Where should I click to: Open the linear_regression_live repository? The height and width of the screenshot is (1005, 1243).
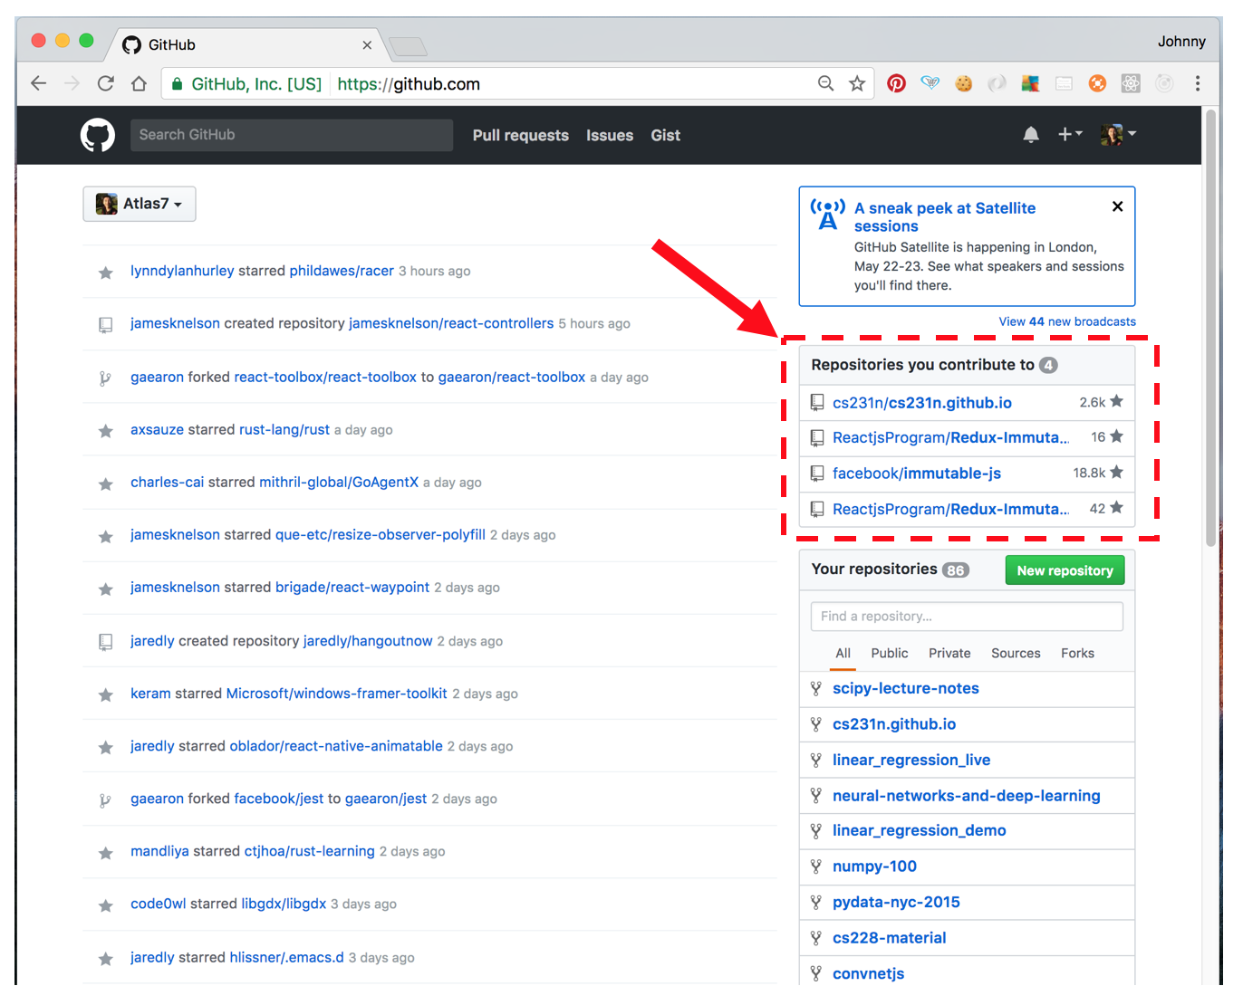coord(911,760)
